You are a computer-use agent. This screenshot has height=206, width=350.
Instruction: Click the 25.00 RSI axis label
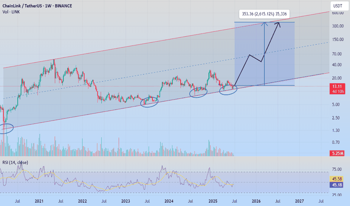pyautogui.click(x=337, y=195)
